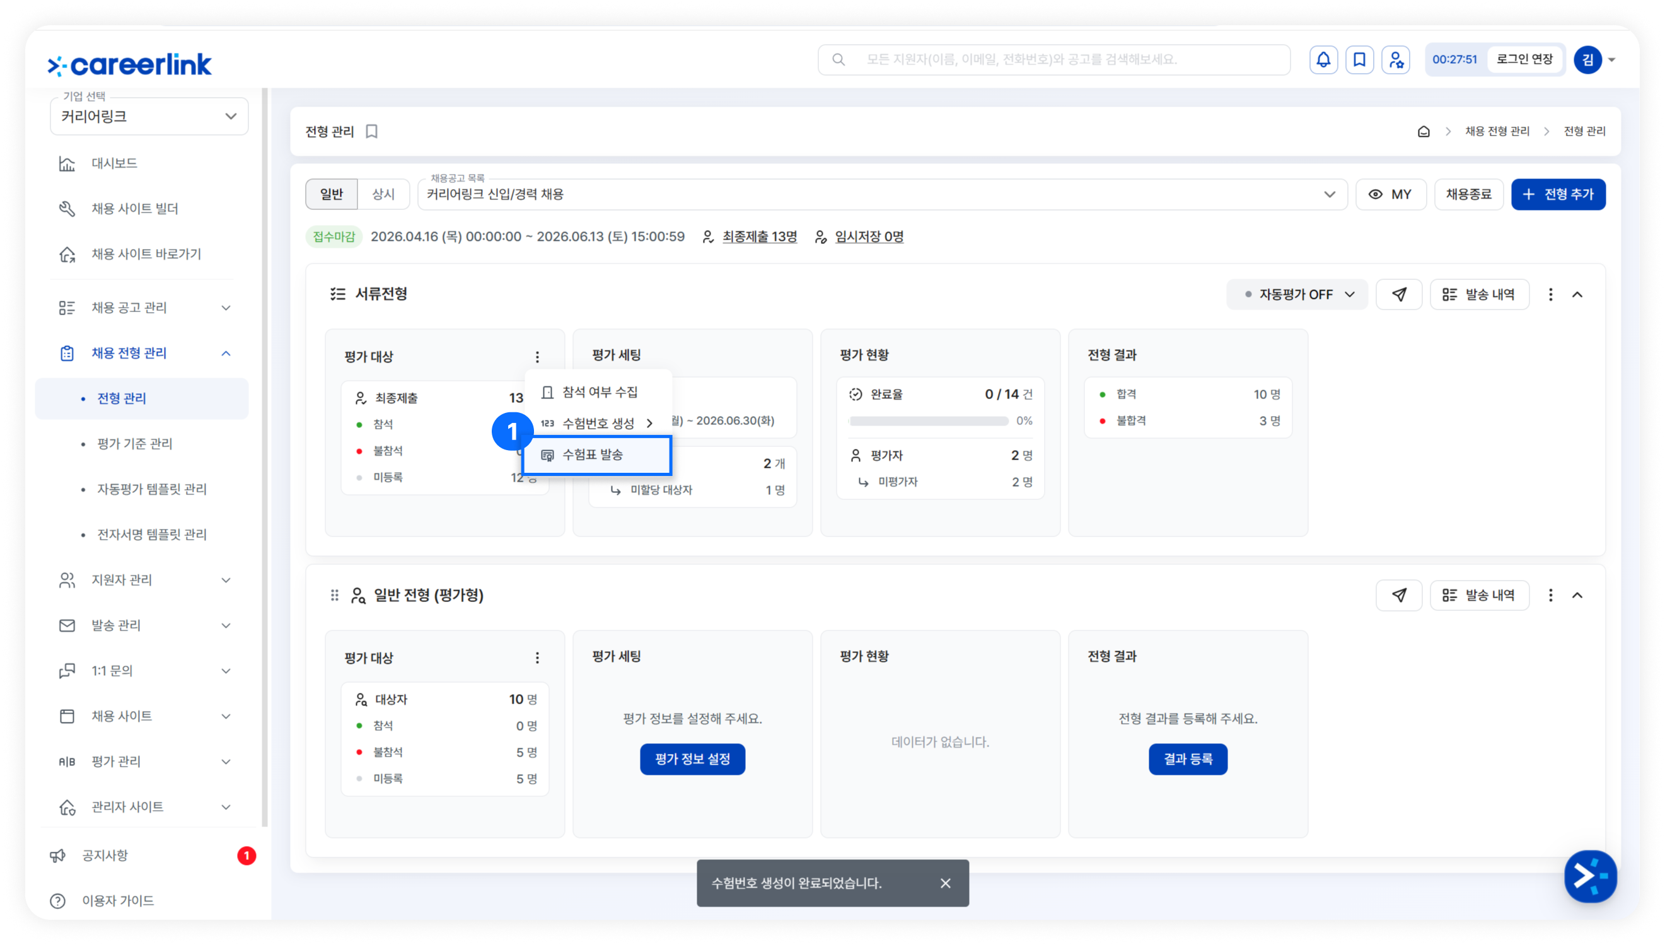Select 전형 관리 in sidebar

coord(141,398)
